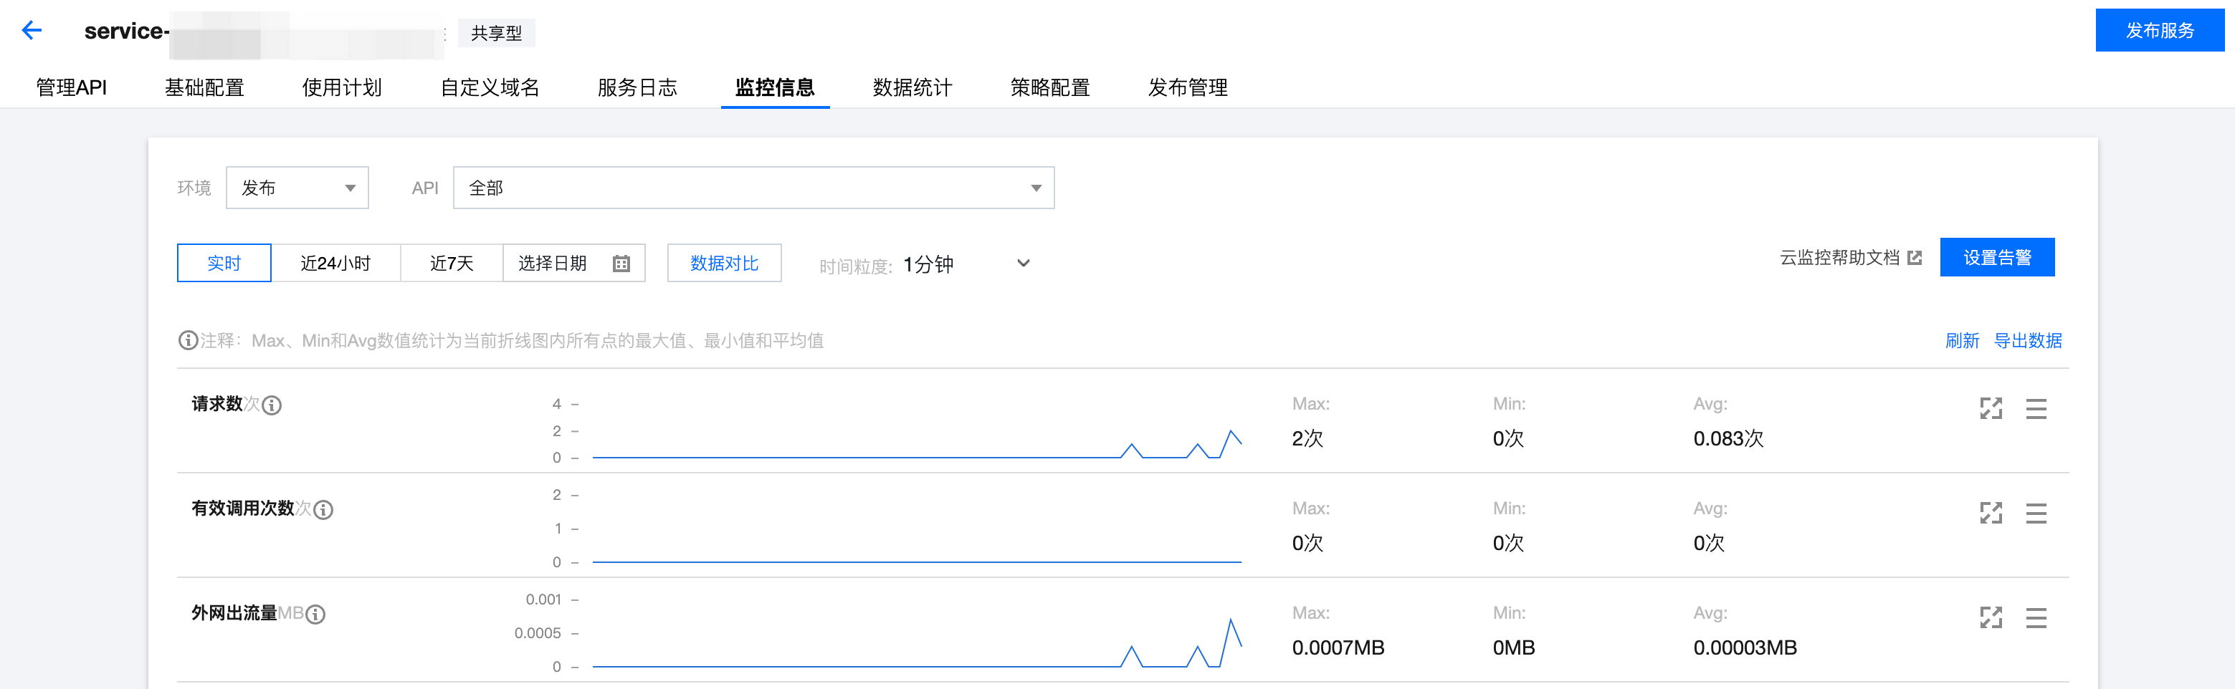Screen dimensions: 2235x689
Task: Select the 近7天 time range
Action: click(x=452, y=264)
